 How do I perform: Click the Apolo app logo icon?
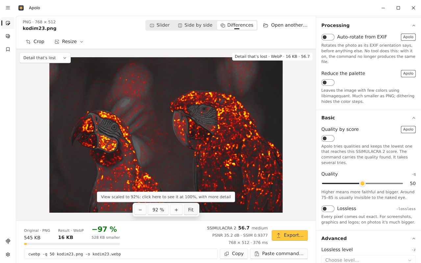click(21, 8)
